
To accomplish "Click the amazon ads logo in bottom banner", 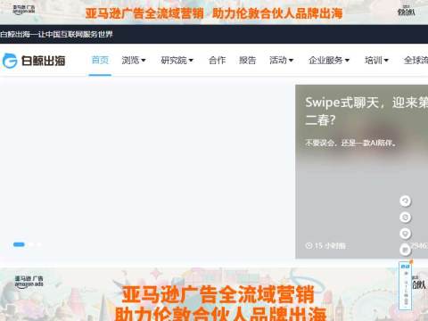I will pos(29,281).
